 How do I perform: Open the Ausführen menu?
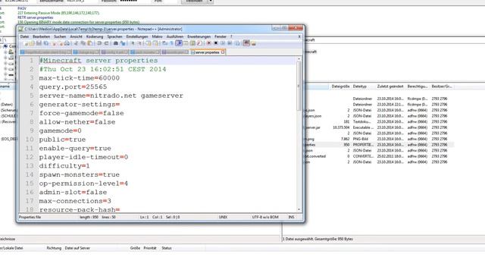[175, 36]
